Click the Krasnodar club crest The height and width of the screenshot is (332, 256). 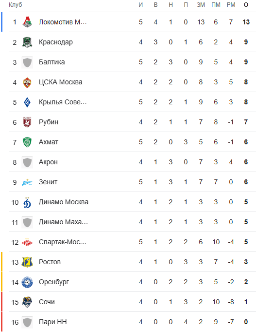click(27, 42)
